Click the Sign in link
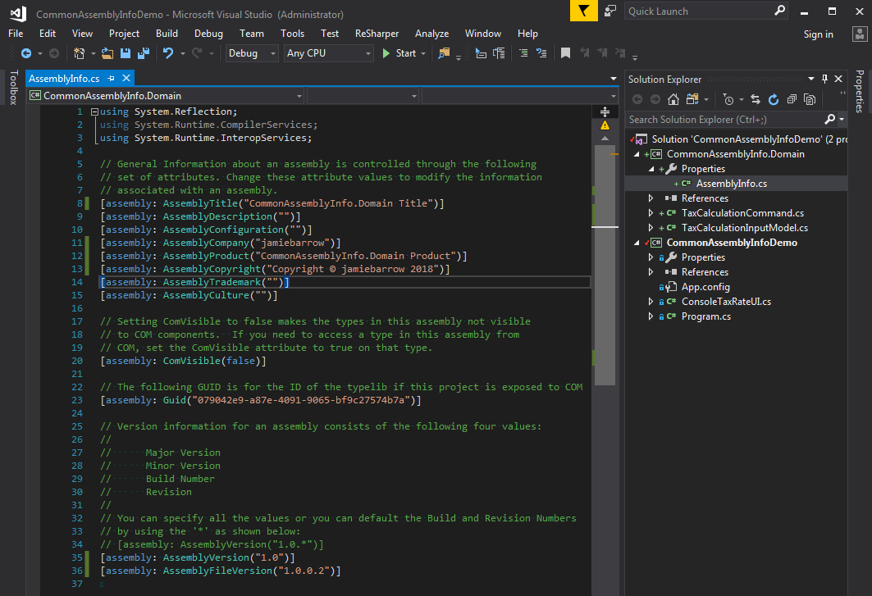This screenshot has height=596, width=872. click(818, 34)
